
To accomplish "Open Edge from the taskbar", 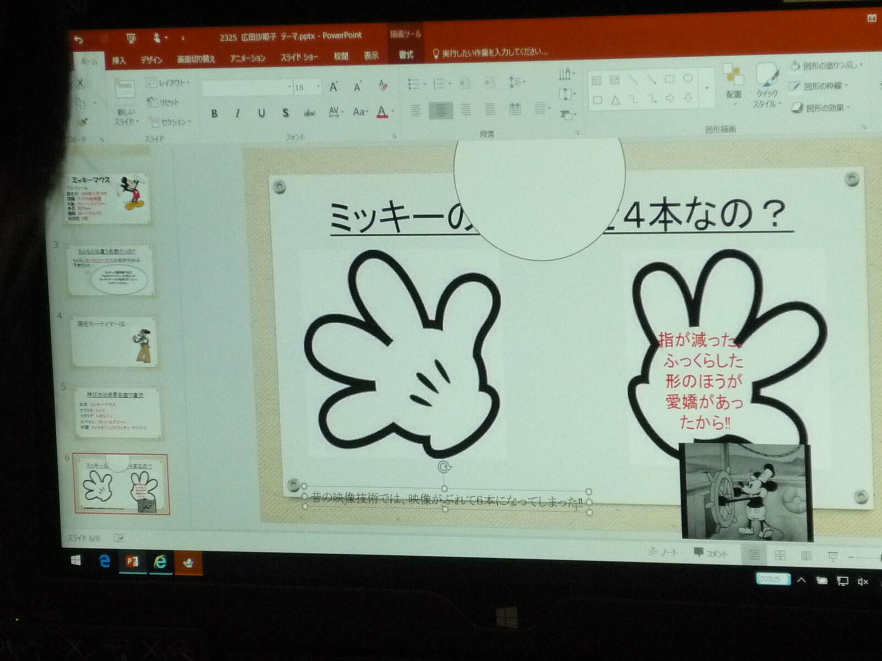I will pos(104,561).
